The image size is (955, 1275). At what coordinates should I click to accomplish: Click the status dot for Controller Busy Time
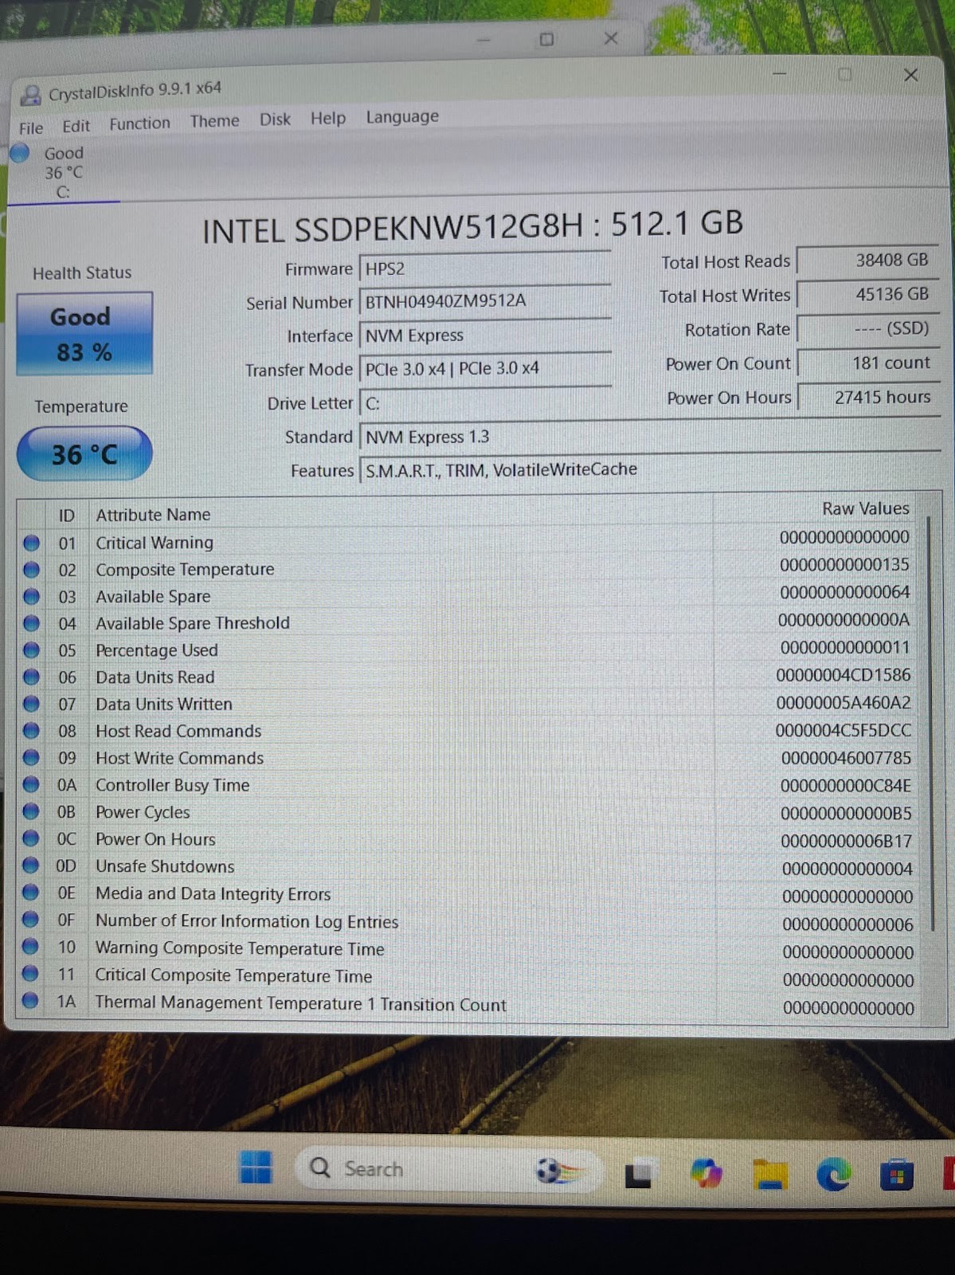(x=32, y=785)
